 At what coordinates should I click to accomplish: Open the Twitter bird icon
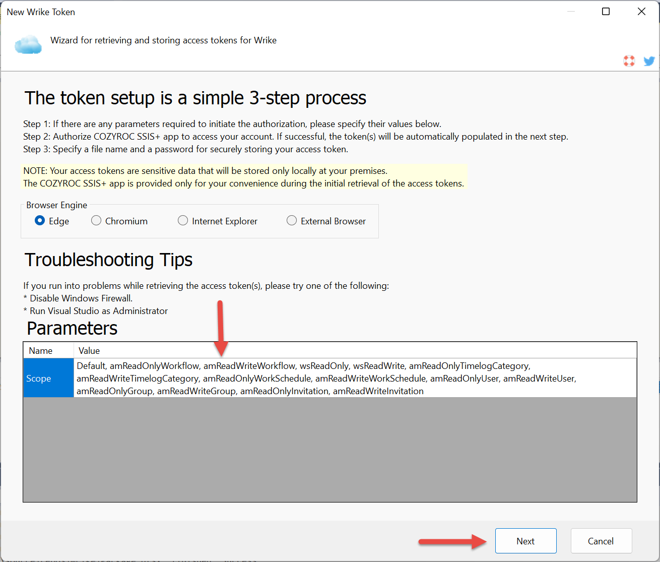(649, 61)
